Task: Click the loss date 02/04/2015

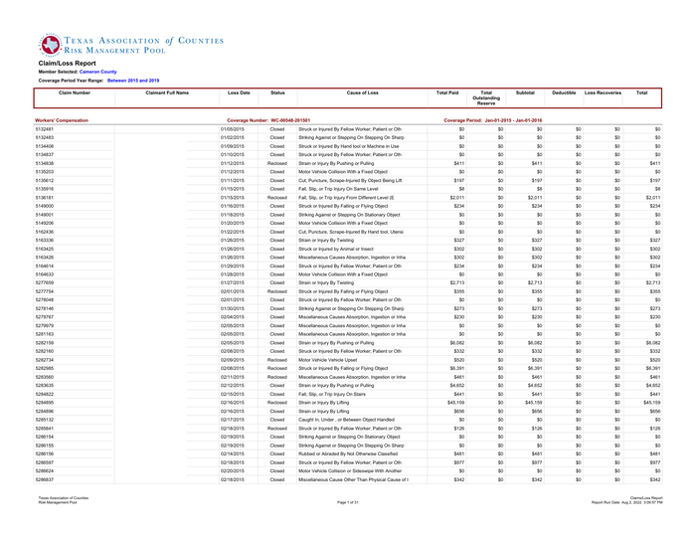Action: pyautogui.click(x=232, y=317)
